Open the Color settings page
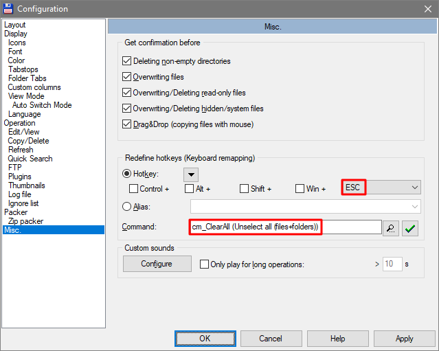 click(16, 60)
